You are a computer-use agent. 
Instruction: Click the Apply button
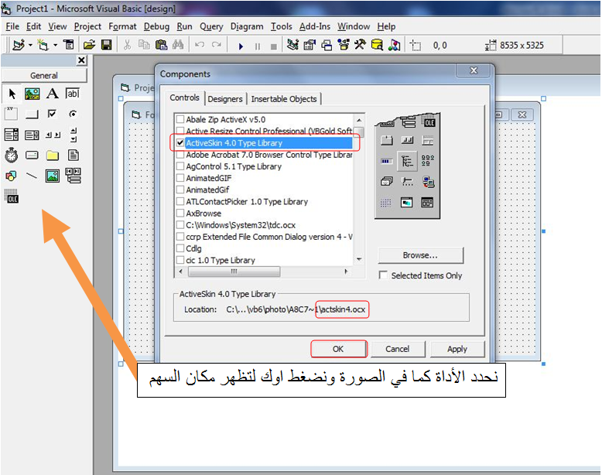pyautogui.click(x=457, y=349)
